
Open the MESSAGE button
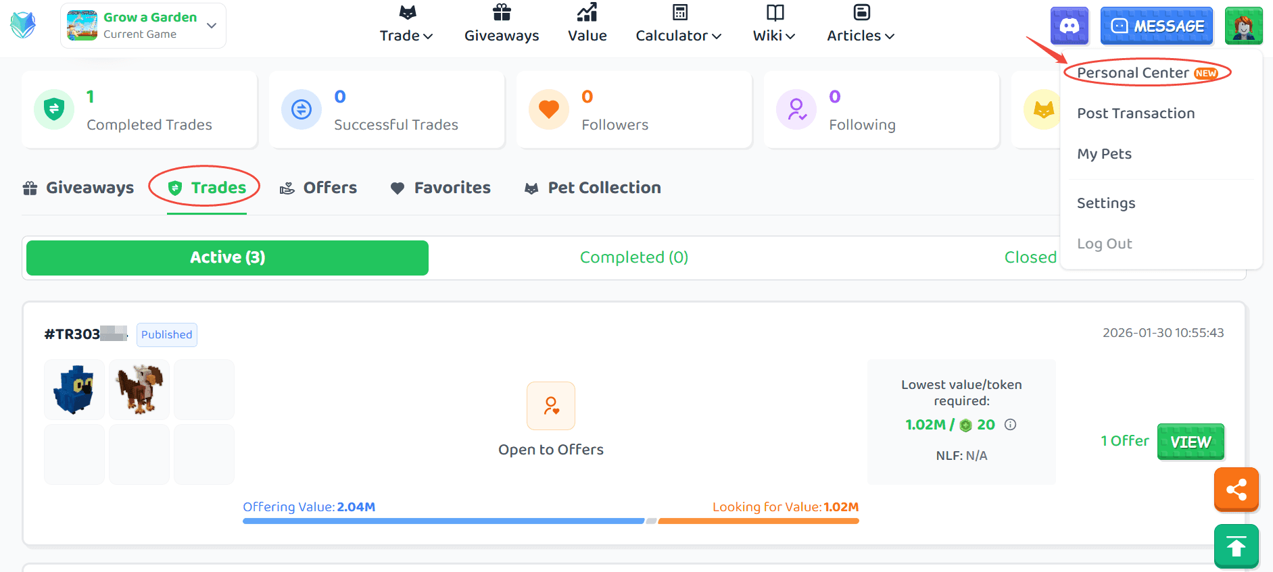pyautogui.click(x=1157, y=26)
